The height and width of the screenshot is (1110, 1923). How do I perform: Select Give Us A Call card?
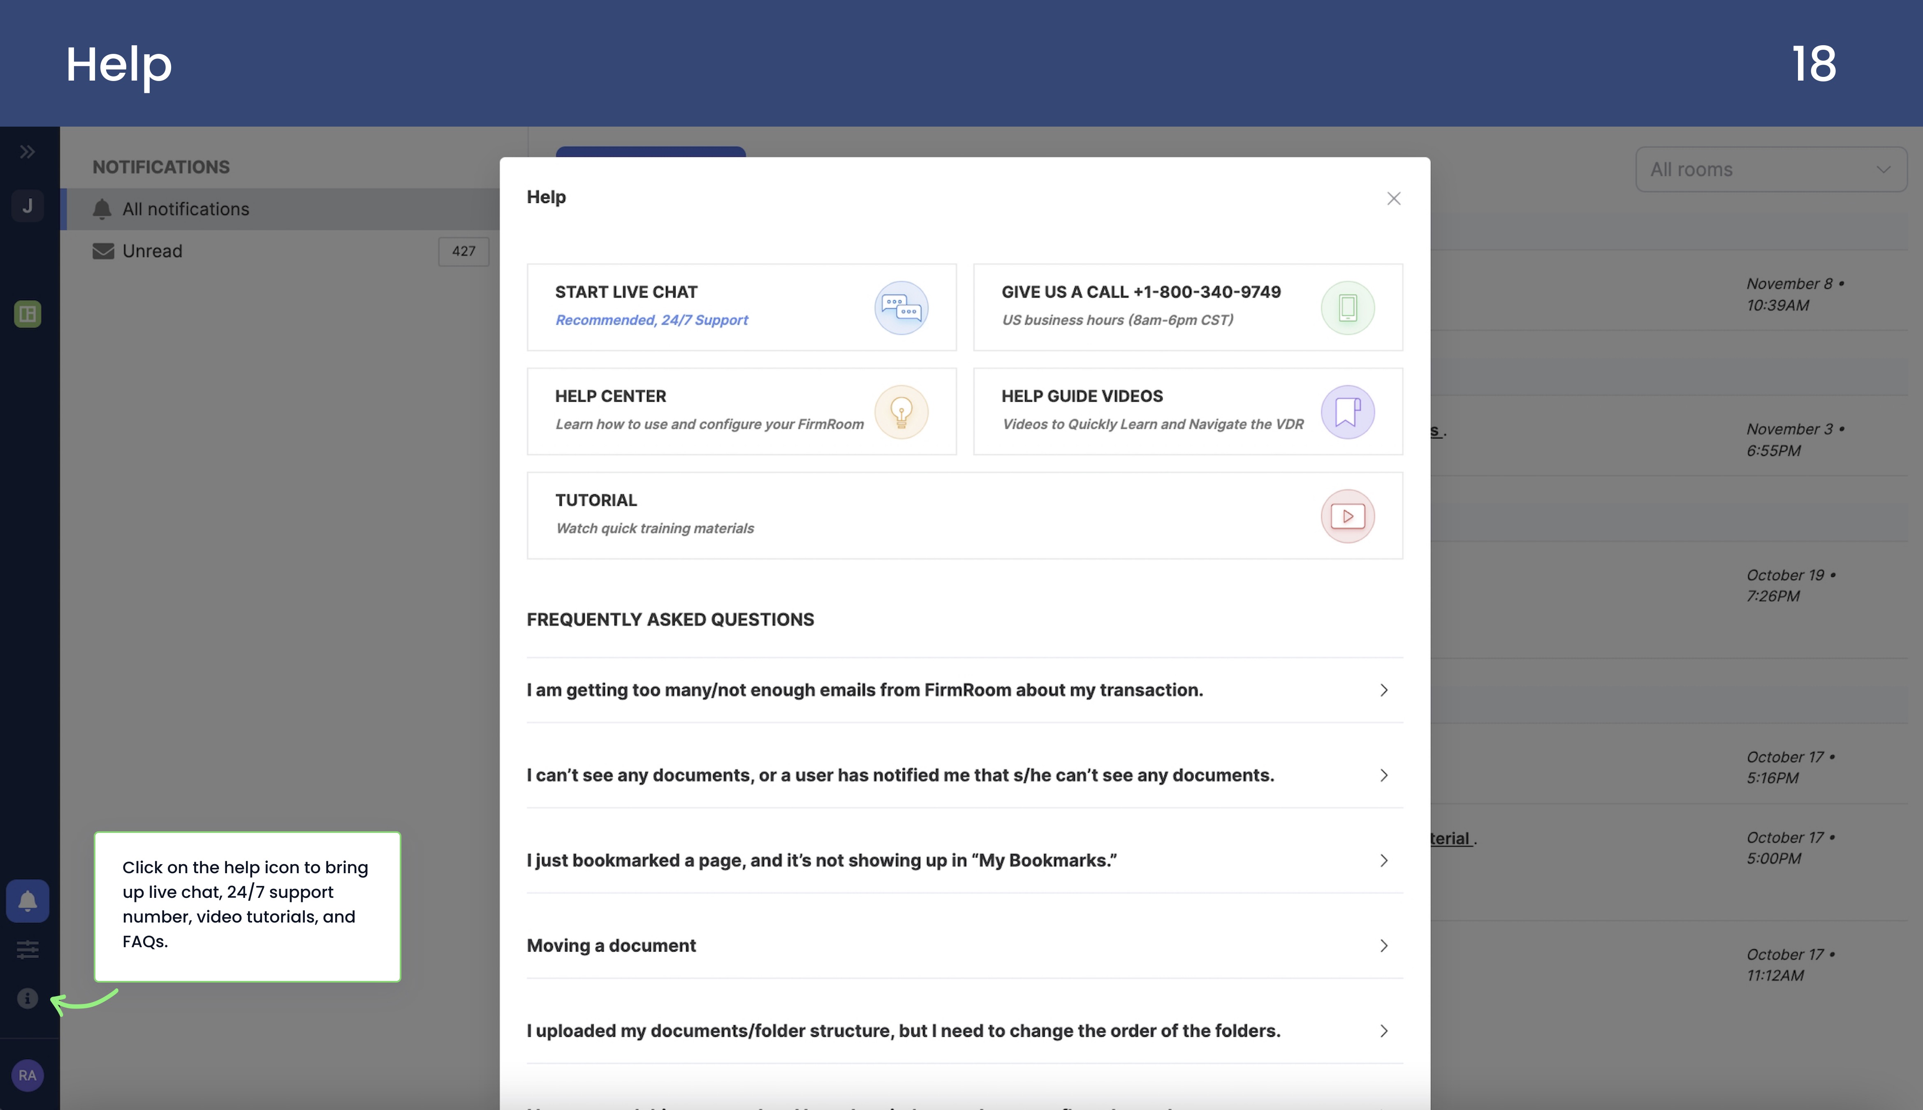1188,307
